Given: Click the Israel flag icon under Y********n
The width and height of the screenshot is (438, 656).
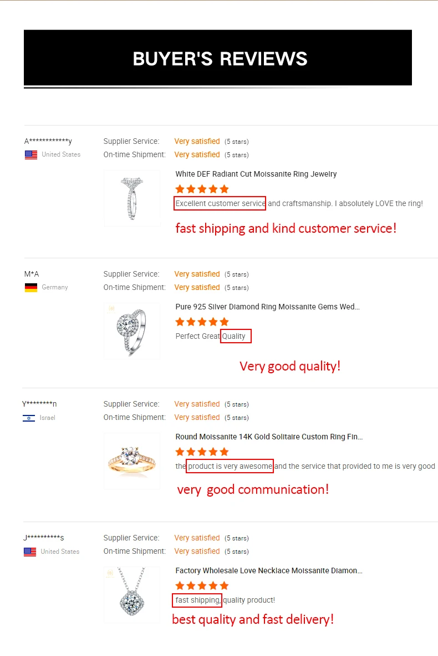Looking at the screenshot, I should point(29,418).
